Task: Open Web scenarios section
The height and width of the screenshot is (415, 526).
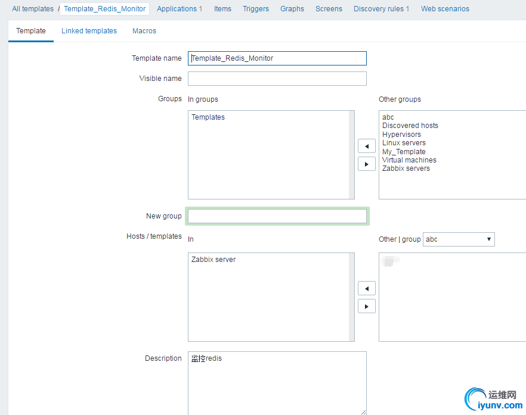Action: (x=445, y=9)
